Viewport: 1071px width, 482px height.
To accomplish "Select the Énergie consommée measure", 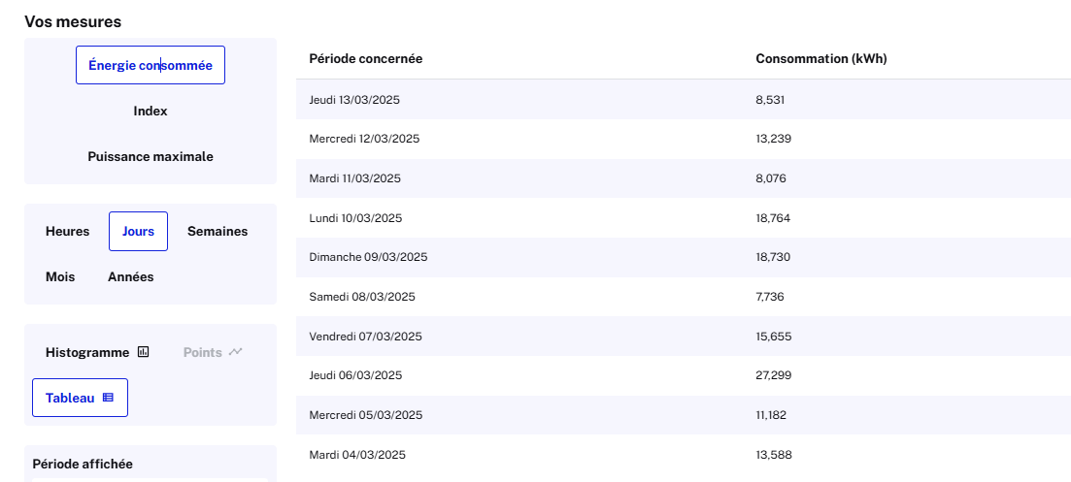I will 151,65.
